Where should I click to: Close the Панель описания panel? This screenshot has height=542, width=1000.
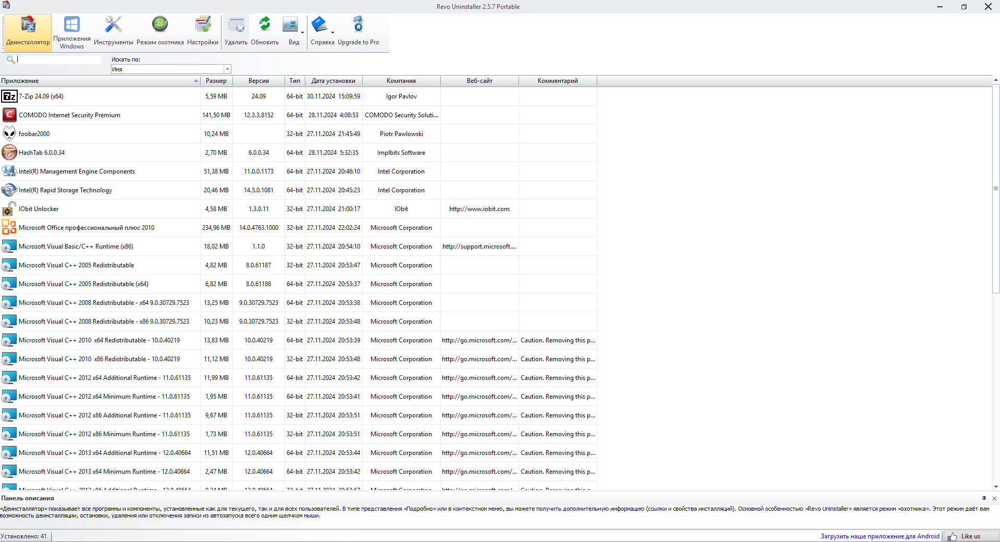pos(994,498)
